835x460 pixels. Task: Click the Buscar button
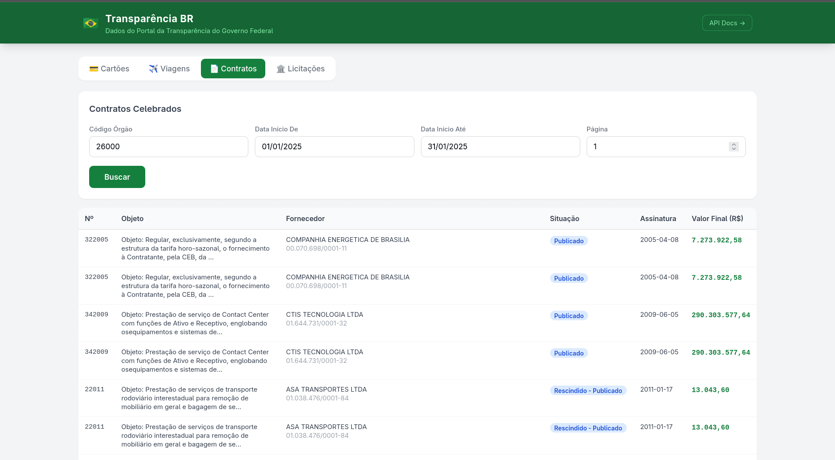pos(117,177)
